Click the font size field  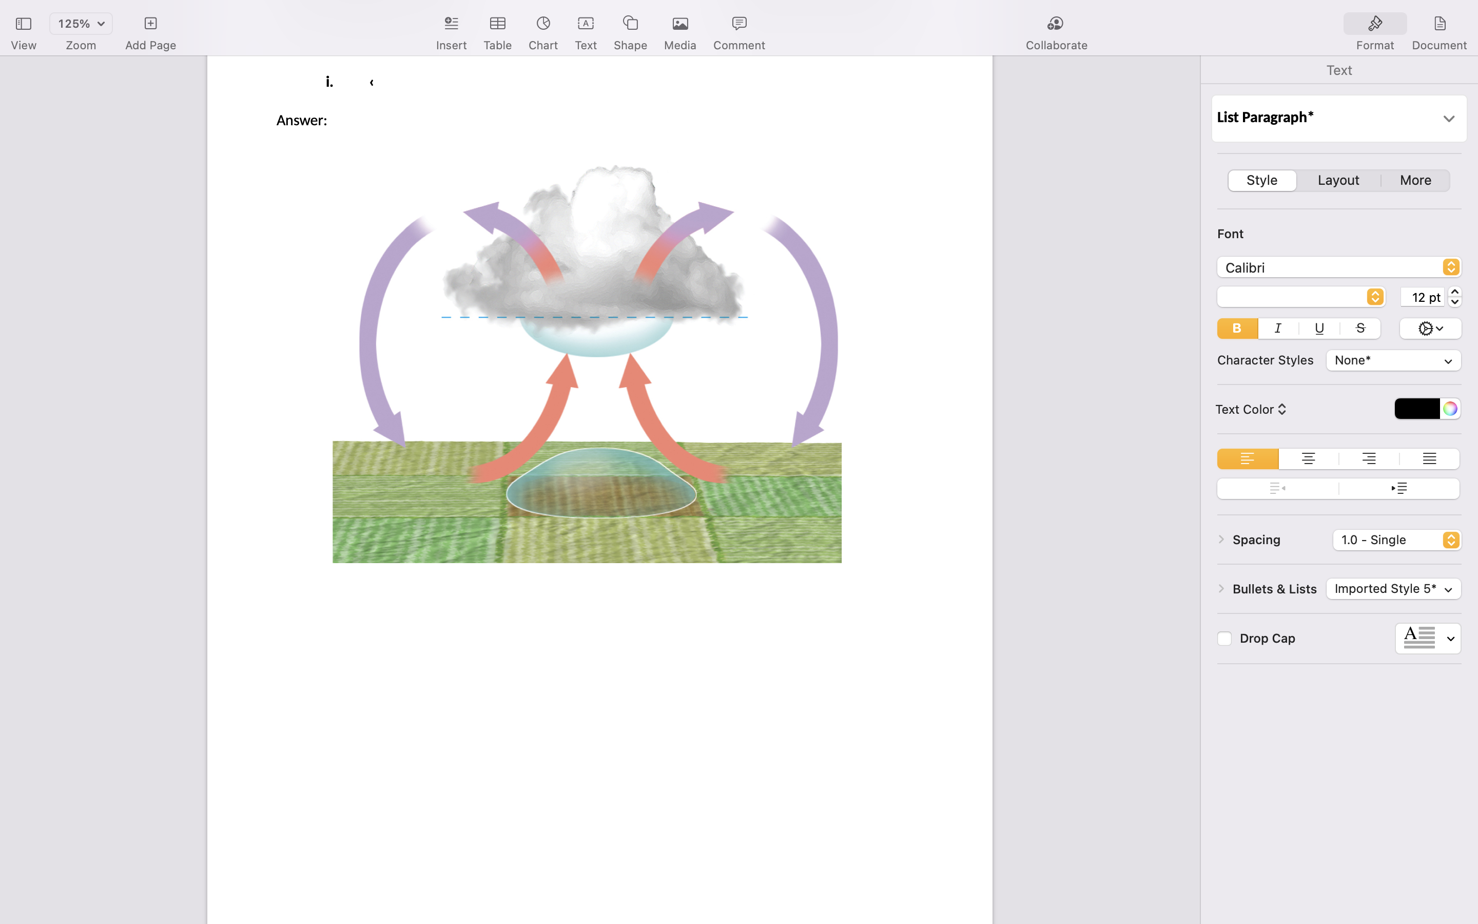pyautogui.click(x=1422, y=297)
